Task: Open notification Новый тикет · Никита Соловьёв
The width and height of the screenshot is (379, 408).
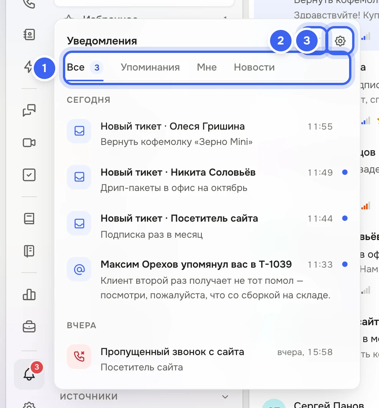Action: coord(207,180)
